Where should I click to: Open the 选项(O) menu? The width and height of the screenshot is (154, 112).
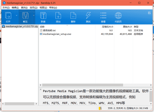[x=34, y=8]
